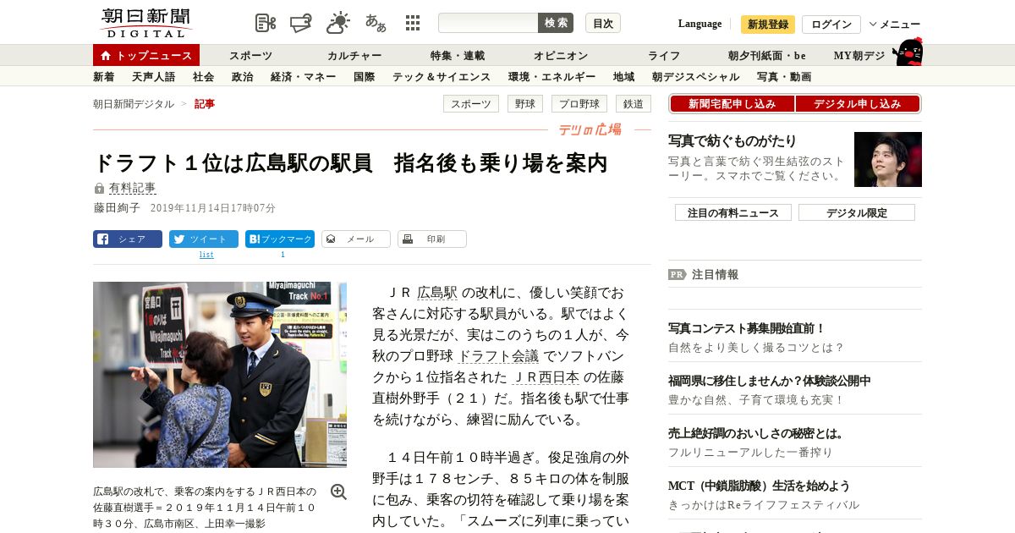This screenshot has width=1015, height=533.
Task: Click the mascot character icon
Action: tap(908, 52)
